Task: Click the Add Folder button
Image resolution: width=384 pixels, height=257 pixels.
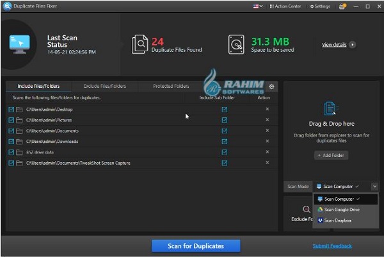Action: (x=331, y=155)
